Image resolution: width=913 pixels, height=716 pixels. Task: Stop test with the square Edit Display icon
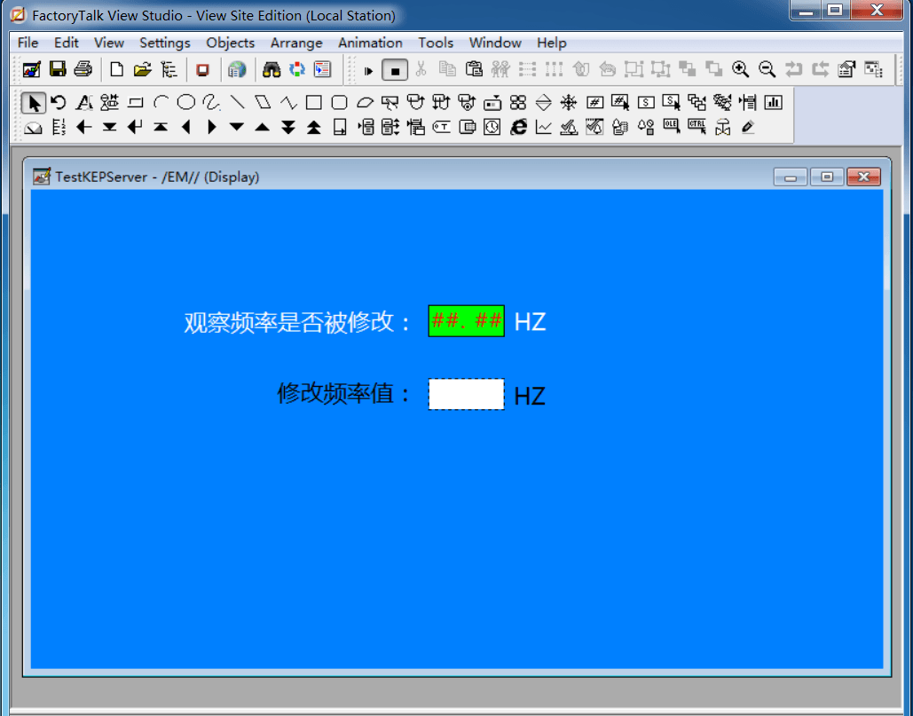(x=395, y=70)
